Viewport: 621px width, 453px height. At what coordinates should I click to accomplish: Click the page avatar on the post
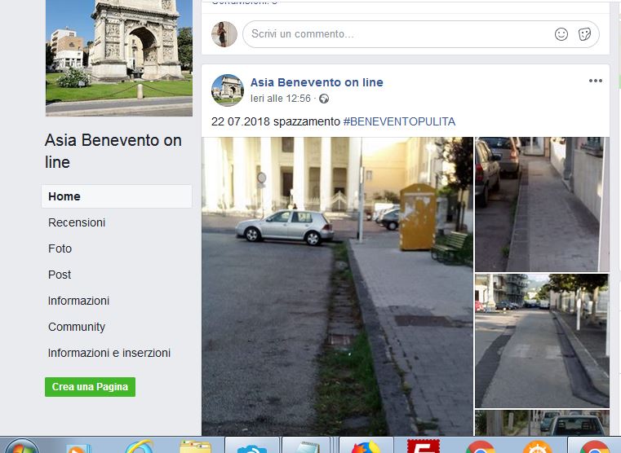228,90
